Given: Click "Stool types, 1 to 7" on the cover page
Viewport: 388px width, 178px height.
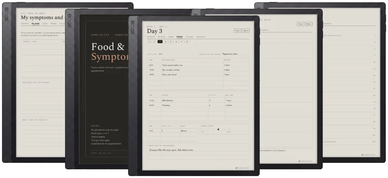Looking at the screenshot, I should [100, 133].
